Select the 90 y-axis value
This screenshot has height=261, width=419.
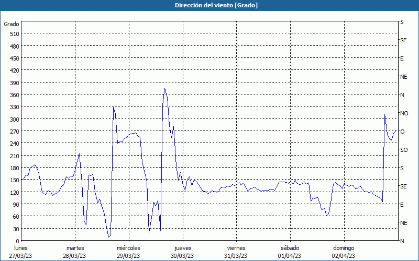pyautogui.click(x=16, y=205)
